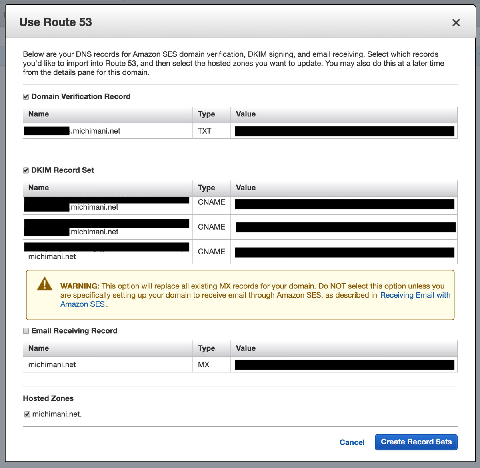
Task: Click the Use Route 53 dialog title
Action: click(x=55, y=22)
